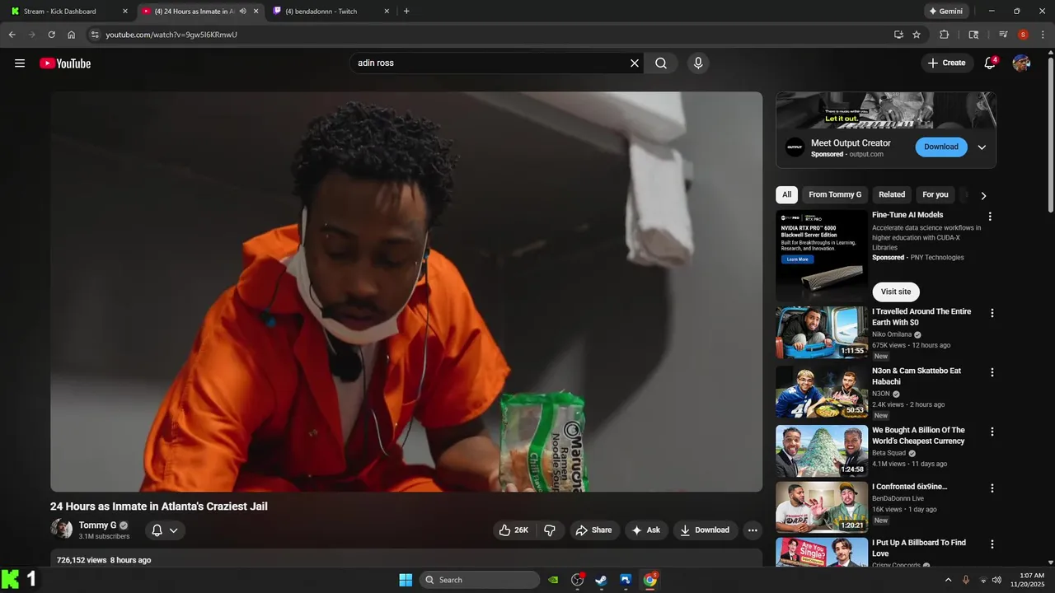Open N3on & Cam Skattebo thumbnail

click(822, 392)
